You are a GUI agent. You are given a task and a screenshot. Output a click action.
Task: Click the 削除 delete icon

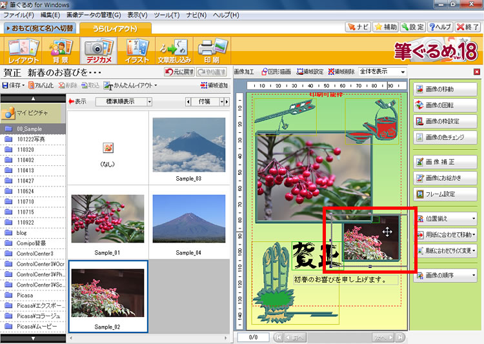tap(68, 85)
